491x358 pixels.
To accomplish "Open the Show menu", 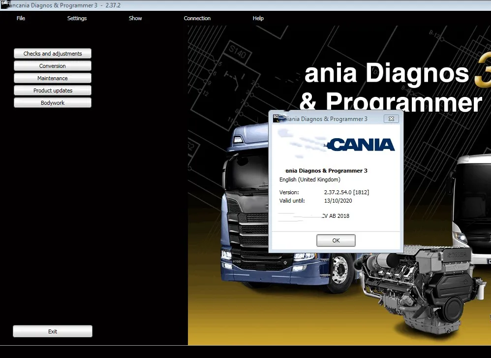I will point(135,18).
